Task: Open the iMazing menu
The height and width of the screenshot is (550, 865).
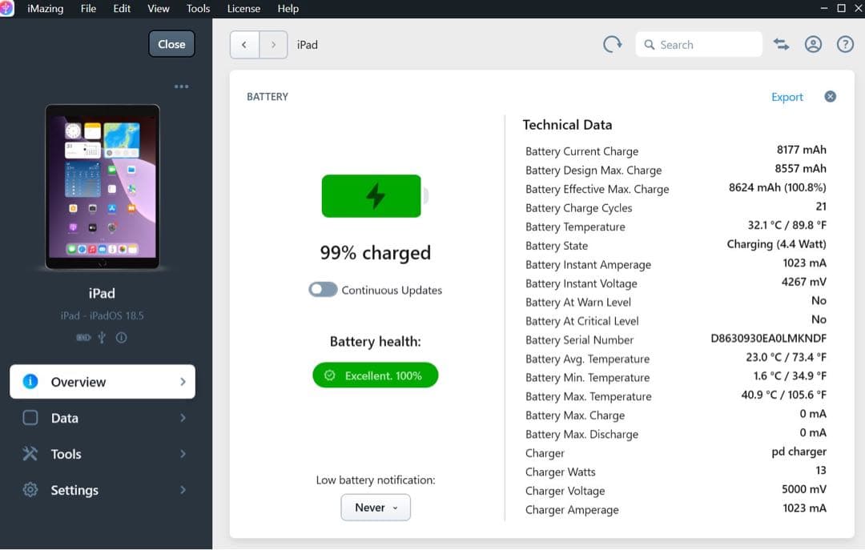Action: point(45,9)
